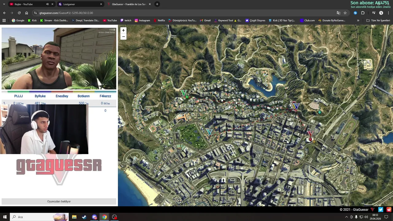
Task: Click the red GtaGuessr V logo in footer
Action: point(372,210)
